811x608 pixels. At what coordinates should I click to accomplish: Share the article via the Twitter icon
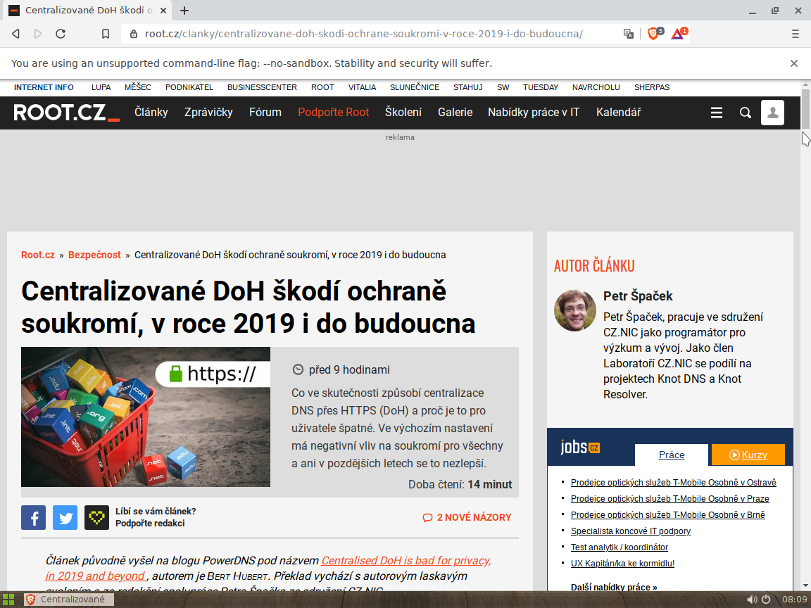pyautogui.click(x=65, y=517)
